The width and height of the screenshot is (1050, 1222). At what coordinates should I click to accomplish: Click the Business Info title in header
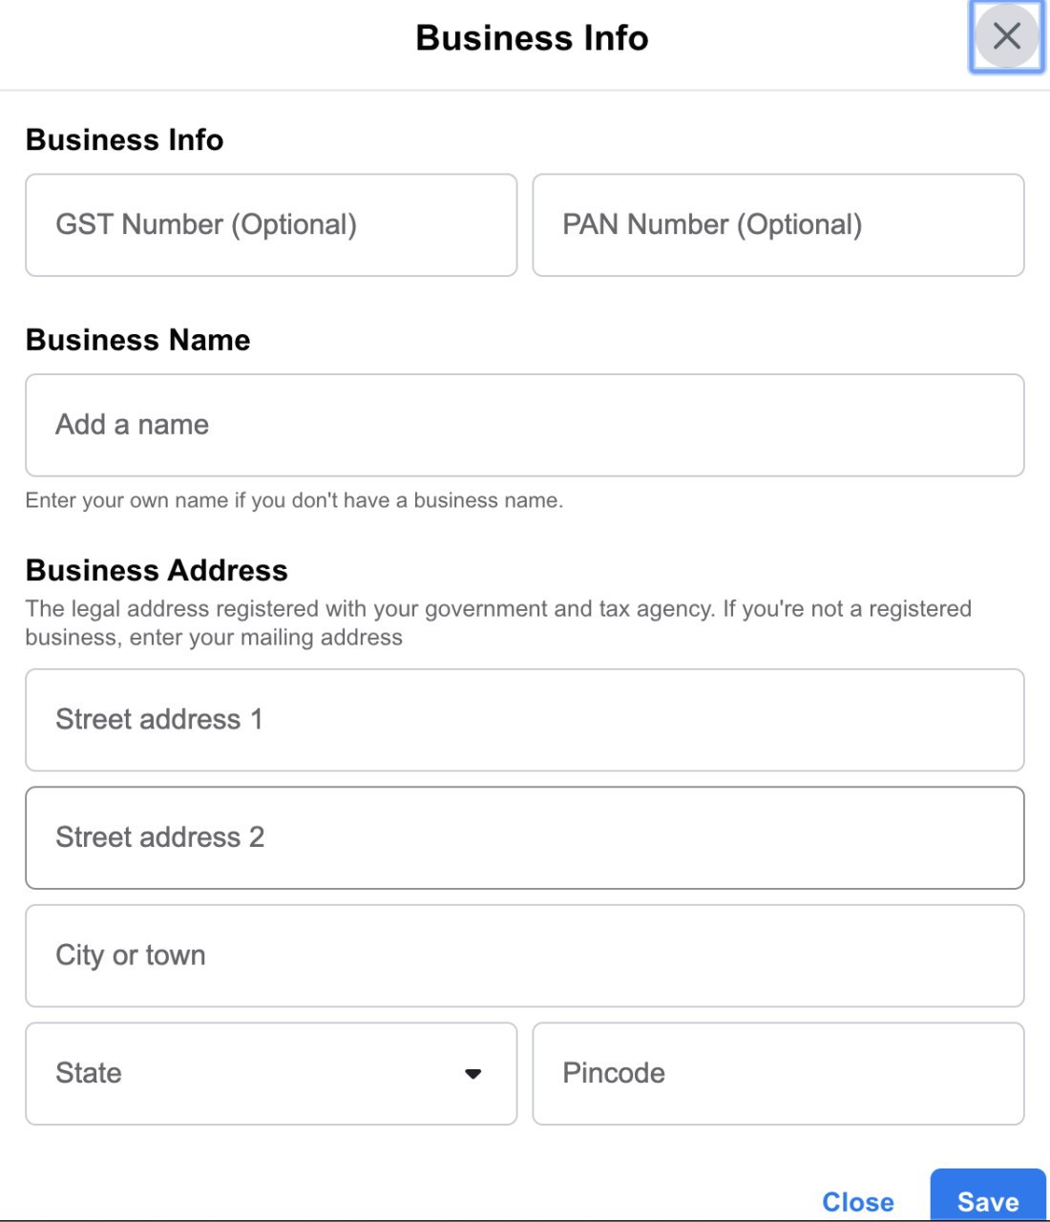point(532,38)
